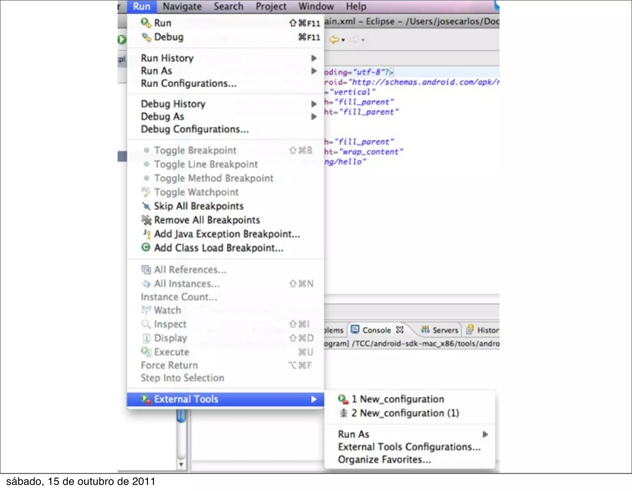Image resolution: width=632 pixels, height=491 pixels.
Task: Expand the Debug As submenu arrow
Action: pyautogui.click(x=314, y=117)
